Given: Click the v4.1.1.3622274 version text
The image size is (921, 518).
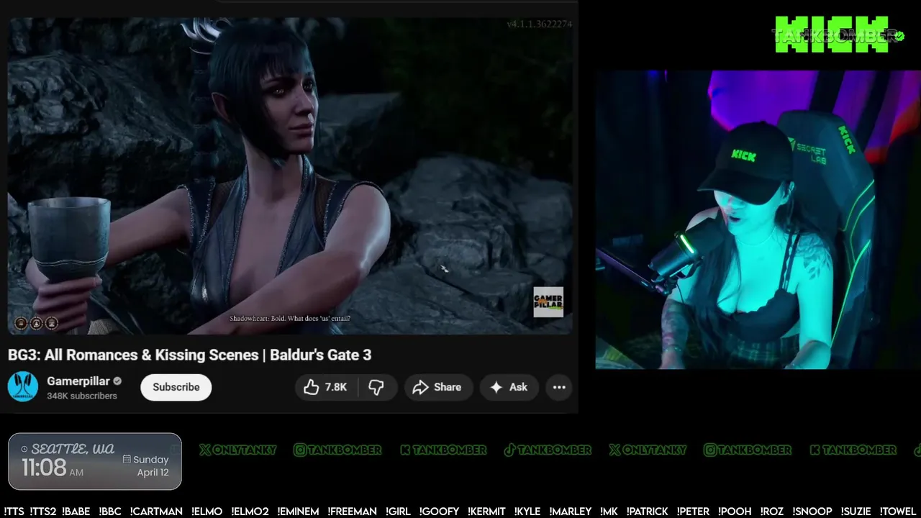Looking at the screenshot, I should (x=539, y=24).
